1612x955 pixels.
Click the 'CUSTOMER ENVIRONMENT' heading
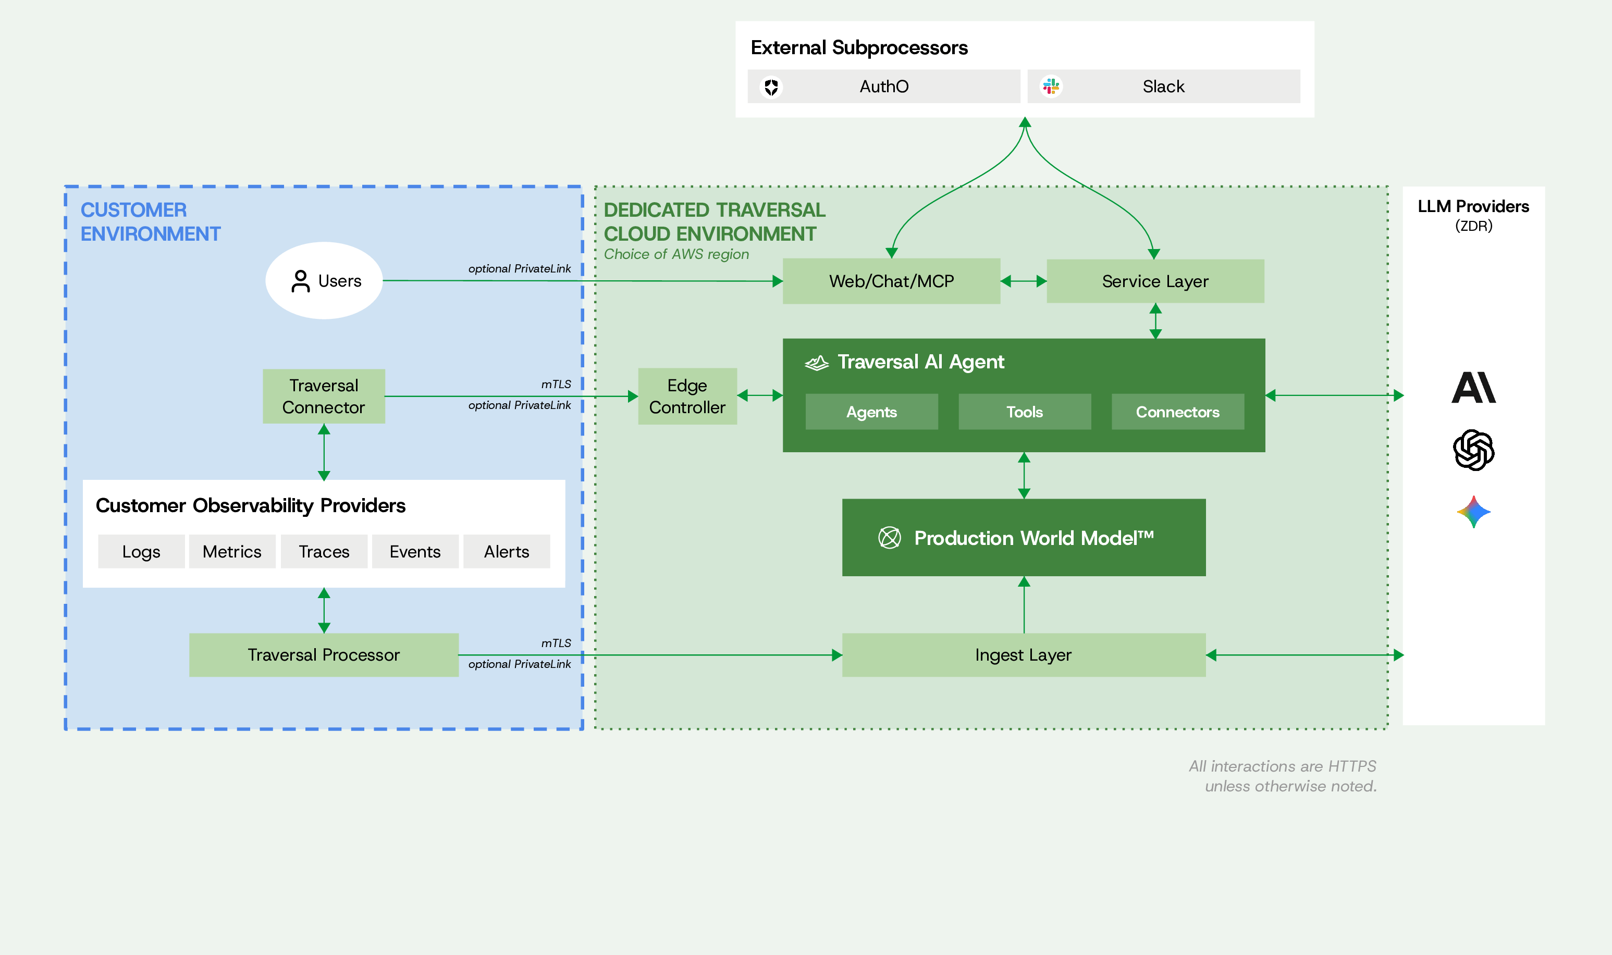pos(150,222)
